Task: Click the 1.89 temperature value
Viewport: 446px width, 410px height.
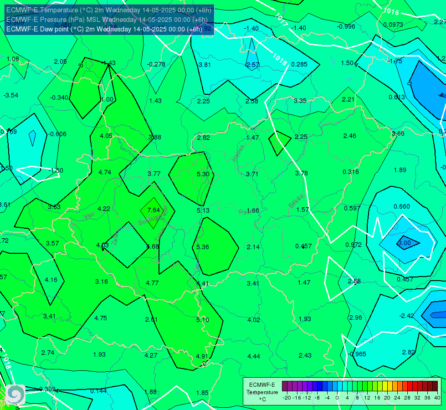Action: tap(400, 170)
